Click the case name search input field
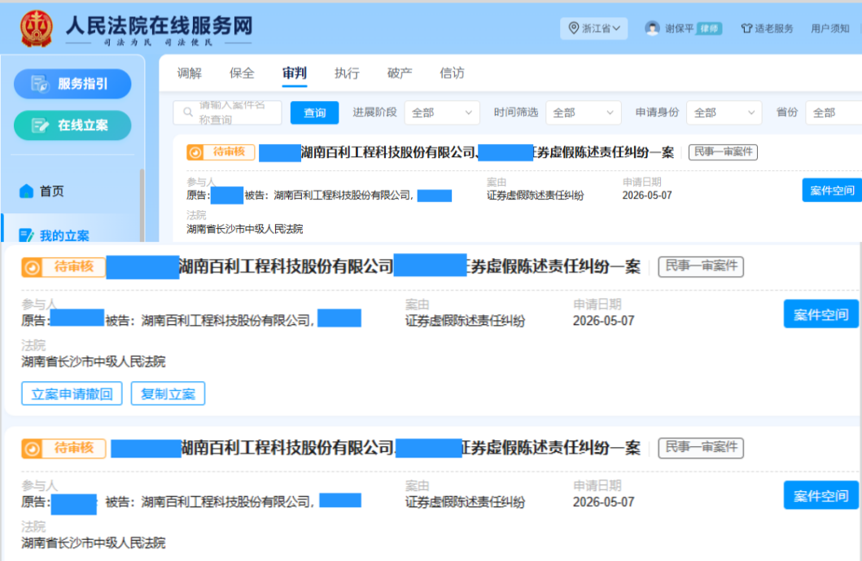862x561 pixels. point(228,112)
